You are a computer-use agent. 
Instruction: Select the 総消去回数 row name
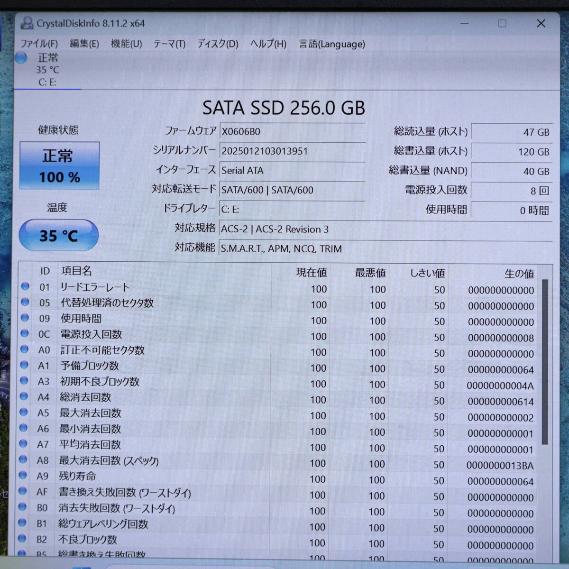[x=85, y=397]
